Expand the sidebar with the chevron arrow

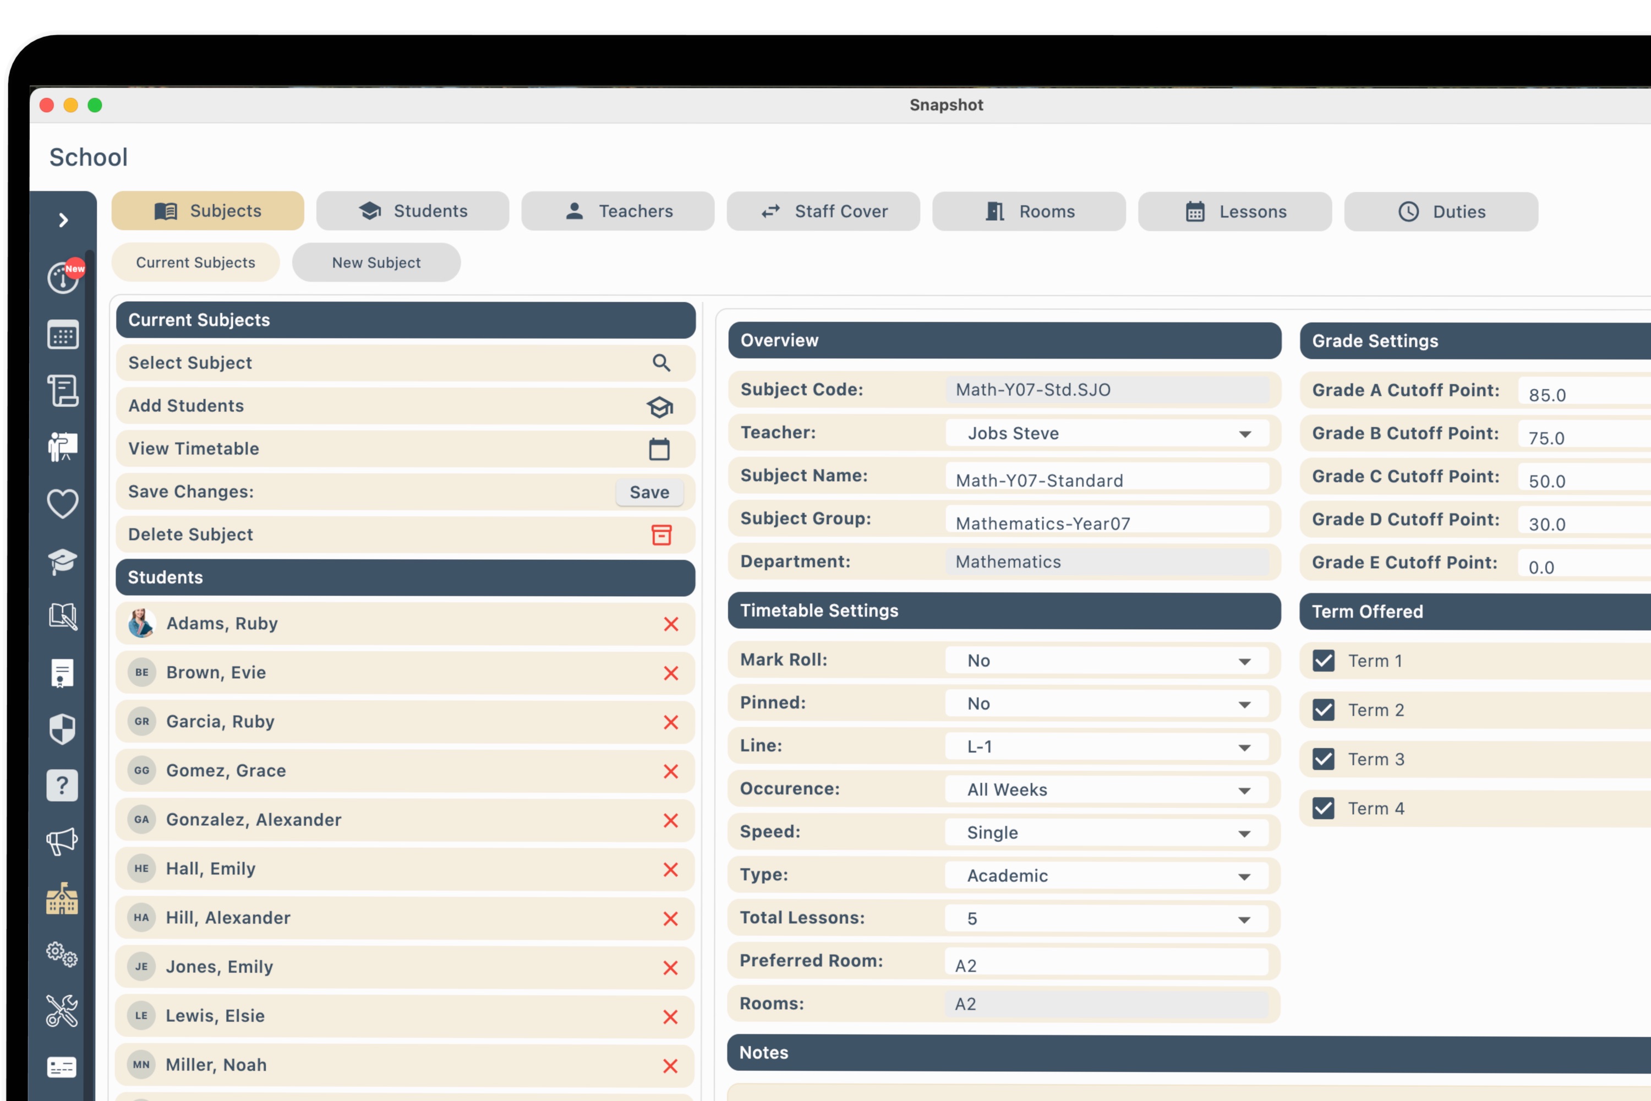[x=63, y=220]
